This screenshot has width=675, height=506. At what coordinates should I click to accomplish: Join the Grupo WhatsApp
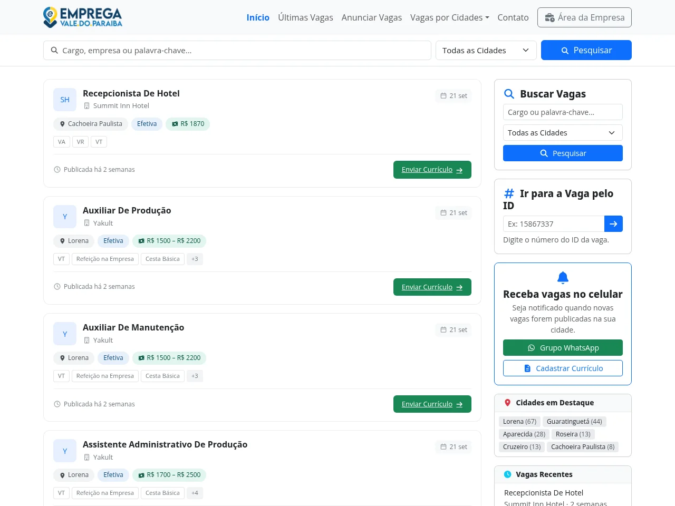click(x=563, y=348)
